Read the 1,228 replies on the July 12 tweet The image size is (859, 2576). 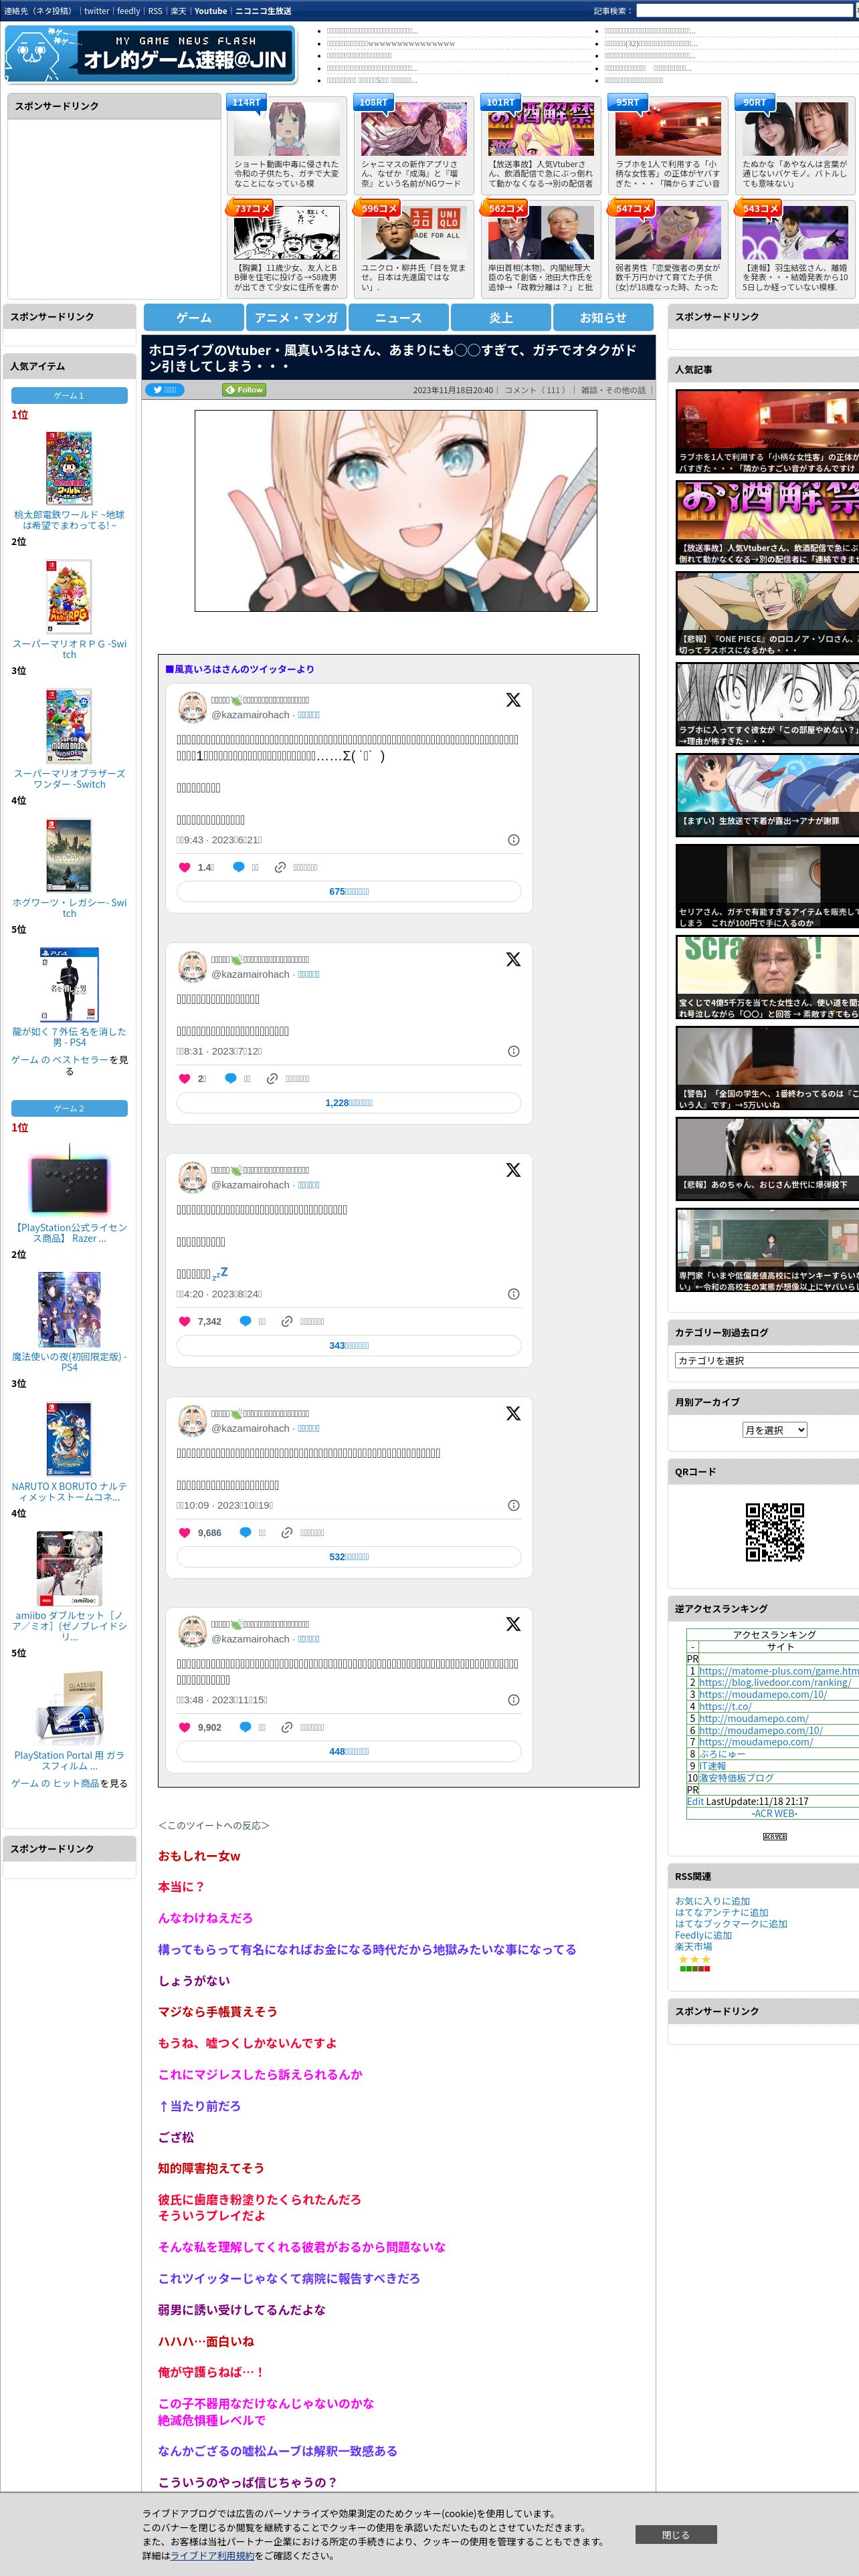click(349, 1102)
